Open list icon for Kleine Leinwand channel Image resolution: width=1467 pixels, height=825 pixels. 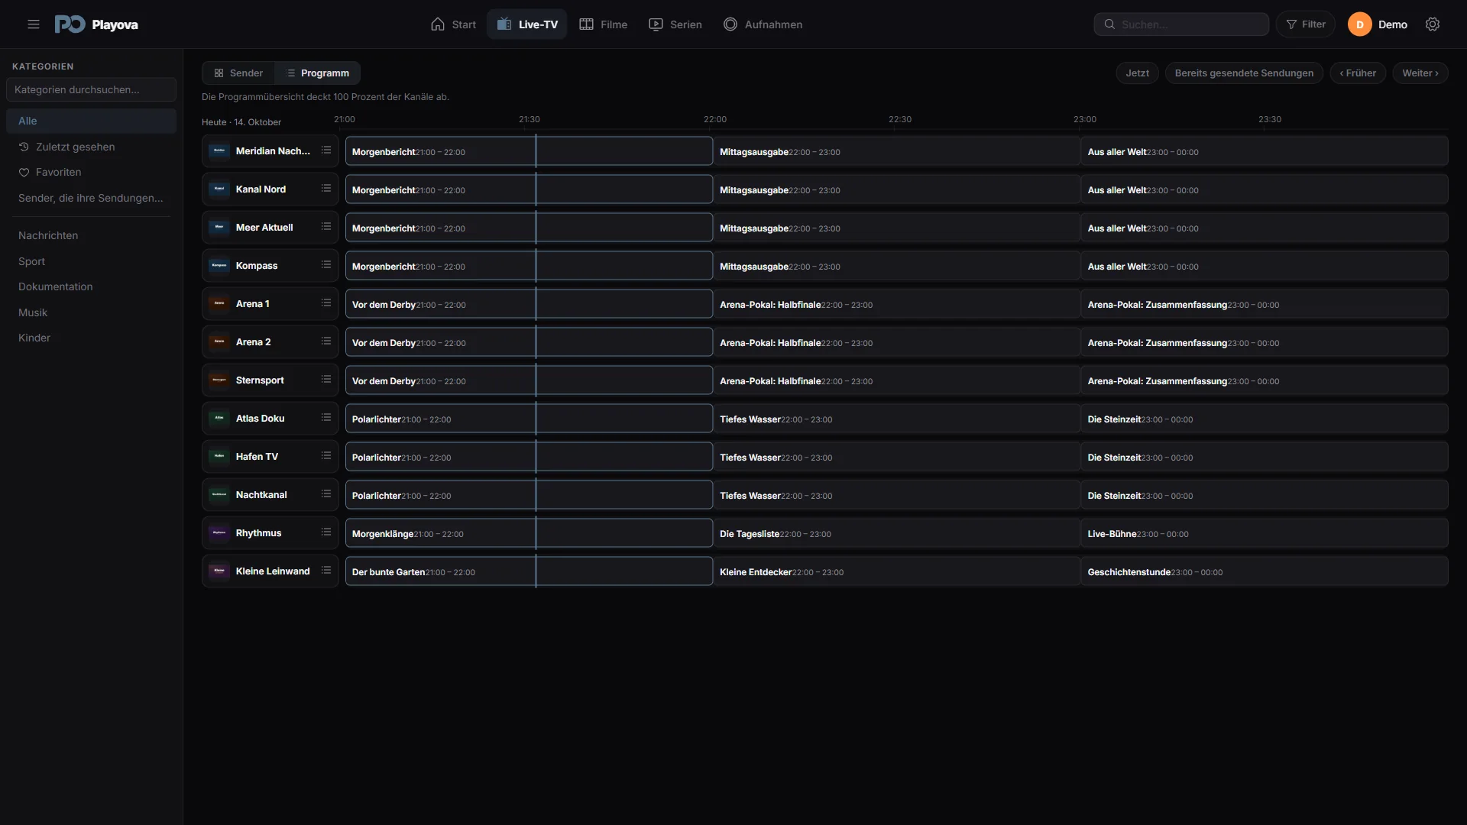(326, 571)
